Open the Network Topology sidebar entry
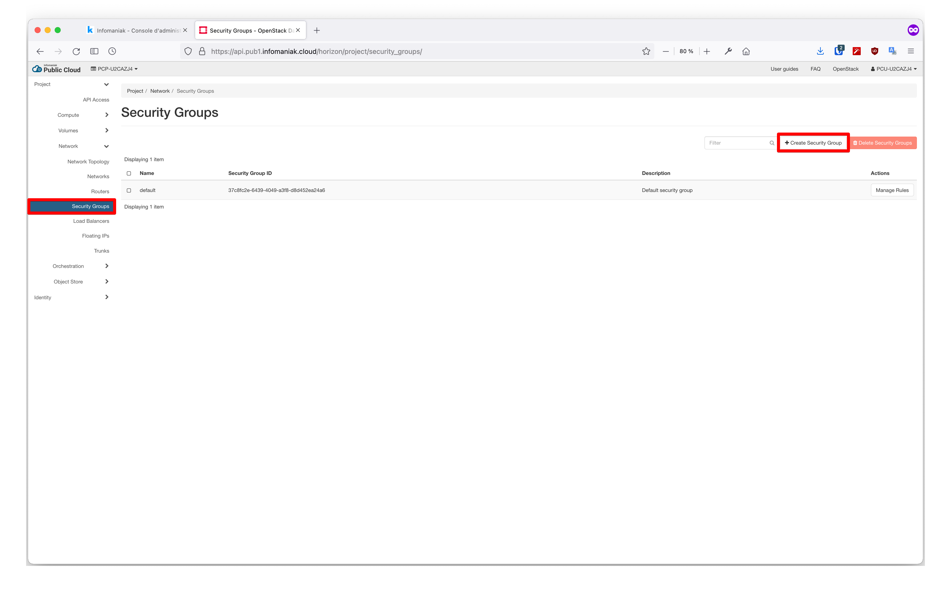951x601 pixels. click(88, 161)
